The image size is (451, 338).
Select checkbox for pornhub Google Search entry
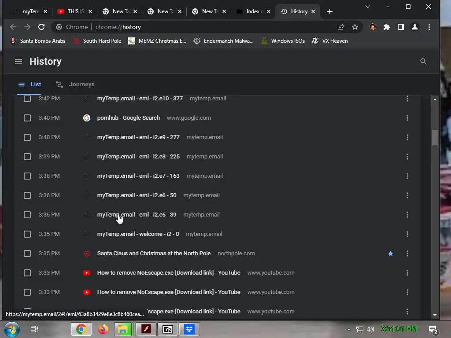click(x=27, y=118)
